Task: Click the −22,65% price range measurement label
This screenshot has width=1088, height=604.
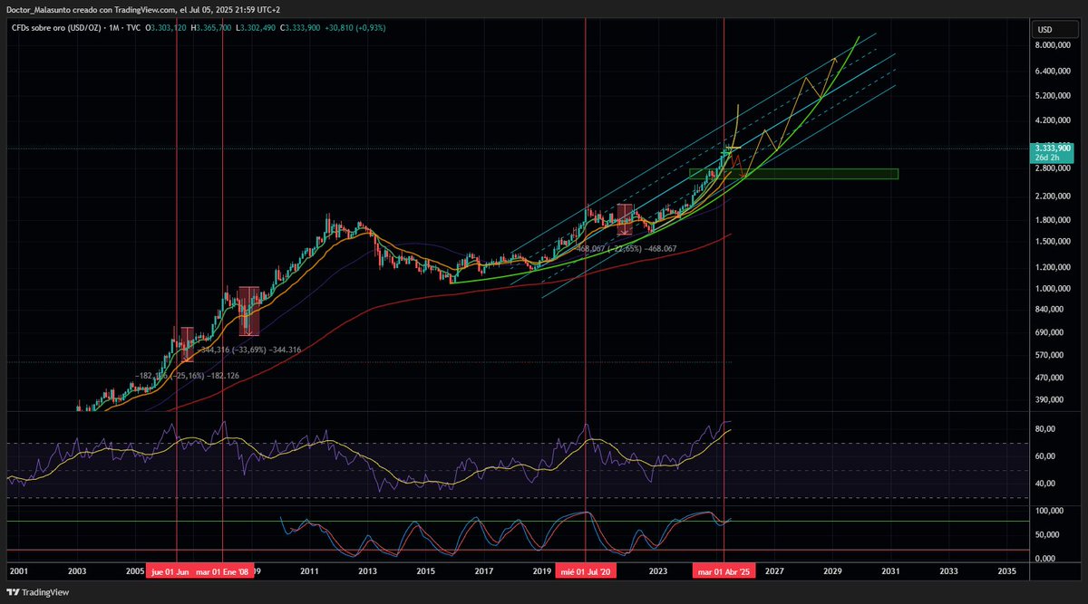Action: pos(626,248)
